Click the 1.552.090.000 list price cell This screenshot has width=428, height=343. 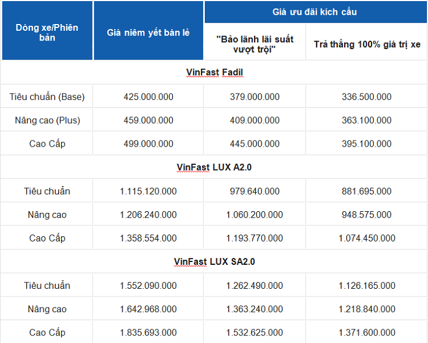click(x=148, y=285)
